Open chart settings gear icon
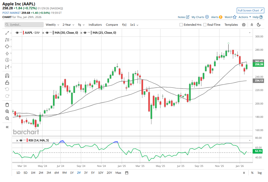The image size is (268, 182). coord(244,25)
